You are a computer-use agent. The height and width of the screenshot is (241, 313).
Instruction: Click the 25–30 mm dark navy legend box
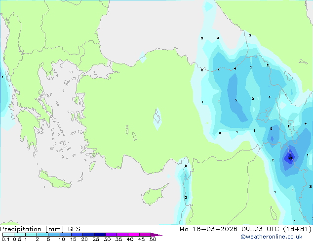coord(100,235)
